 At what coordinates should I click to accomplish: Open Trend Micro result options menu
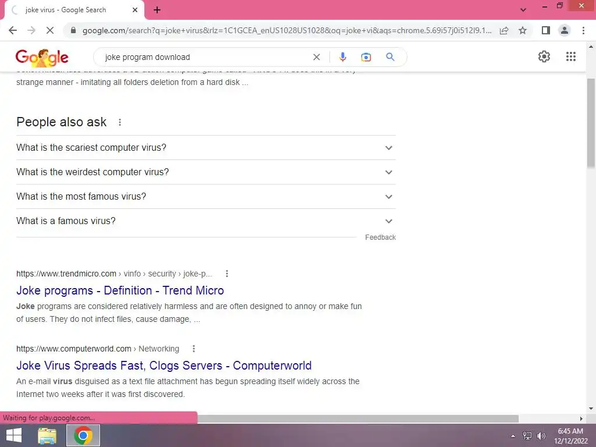coord(227,274)
